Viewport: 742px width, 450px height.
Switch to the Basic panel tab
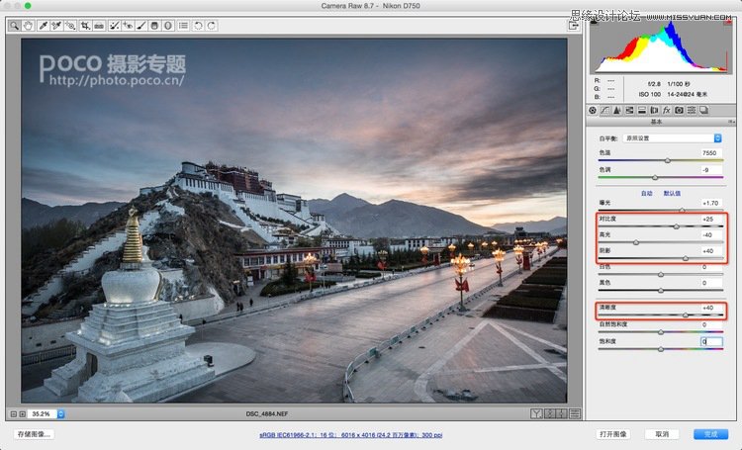(x=593, y=110)
